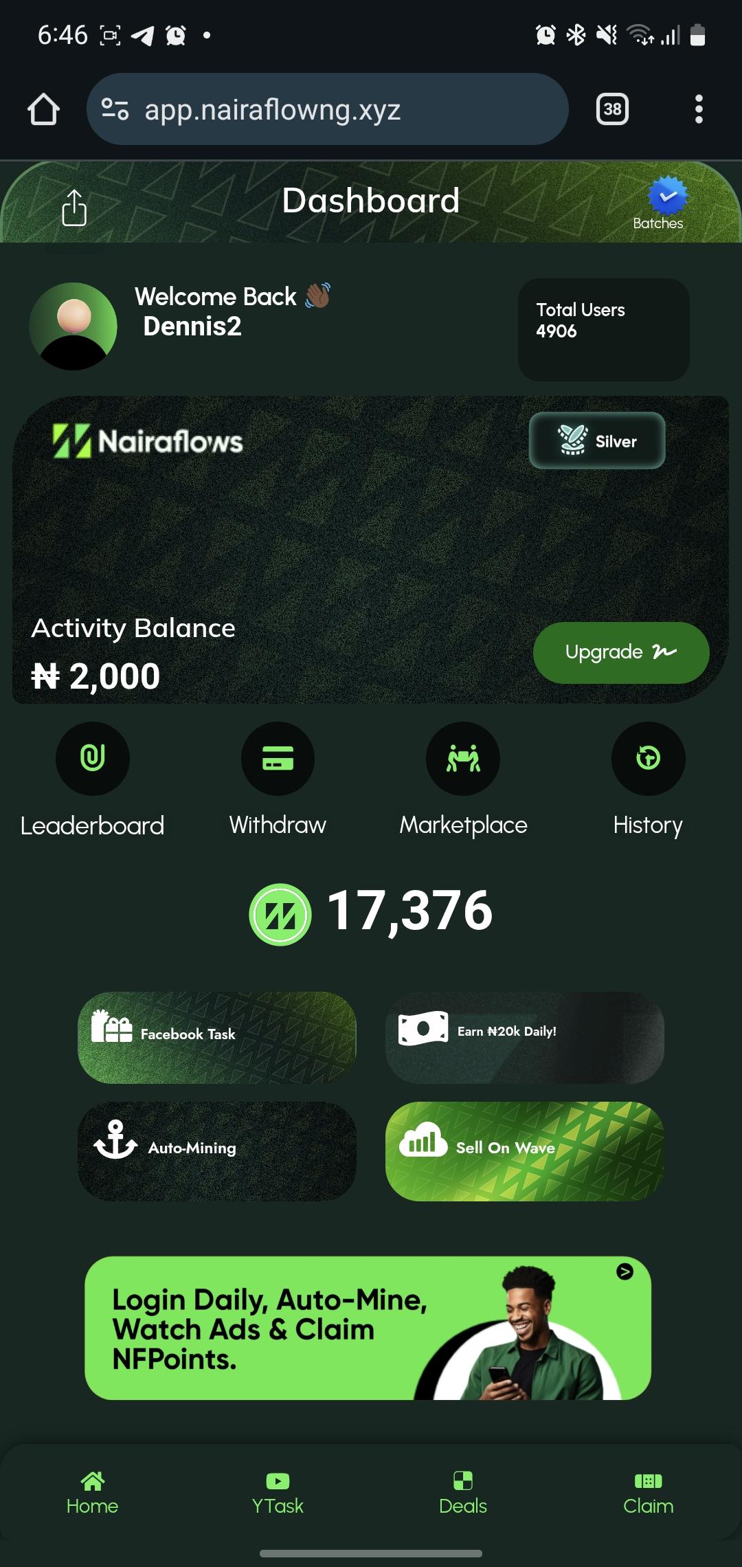This screenshot has height=1567, width=742.
Task: Open the browser three-dot menu
Action: tap(699, 109)
